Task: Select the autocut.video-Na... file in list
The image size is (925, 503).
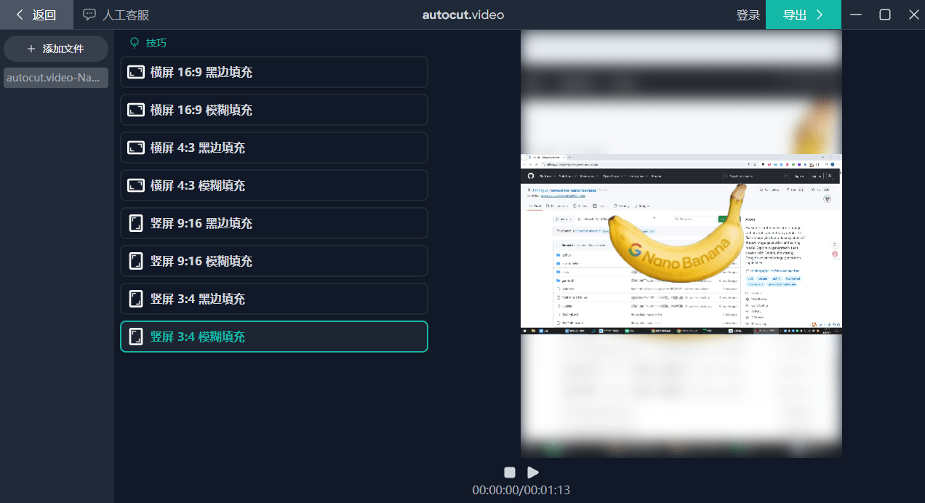Action: click(x=56, y=78)
